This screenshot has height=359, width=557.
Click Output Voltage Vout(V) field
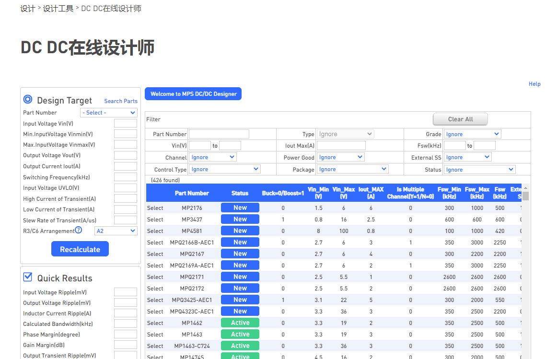click(x=126, y=155)
